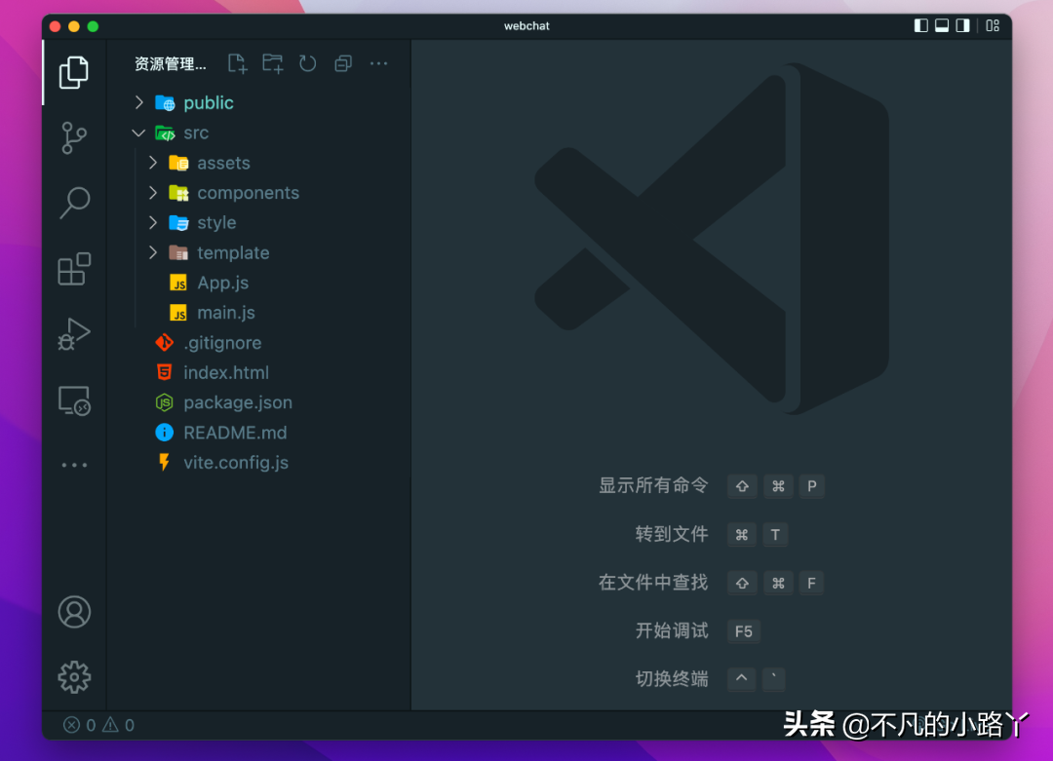This screenshot has width=1053, height=761.
Task: Open the Explorer more actions menu
Action: 378,63
